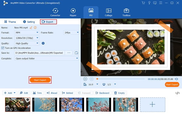This screenshot has width=182, height=117.
Task: Insert a clip Ahead
Action: [x=52, y=93]
